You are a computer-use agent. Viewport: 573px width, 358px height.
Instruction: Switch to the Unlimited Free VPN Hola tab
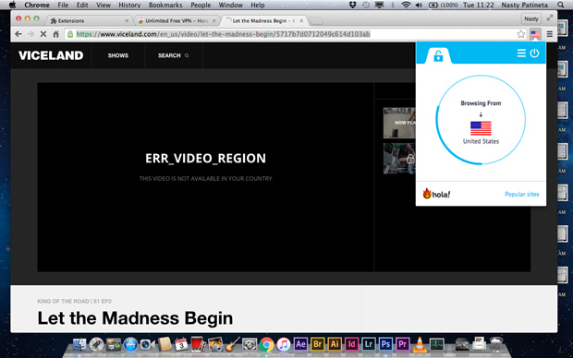click(177, 21)
